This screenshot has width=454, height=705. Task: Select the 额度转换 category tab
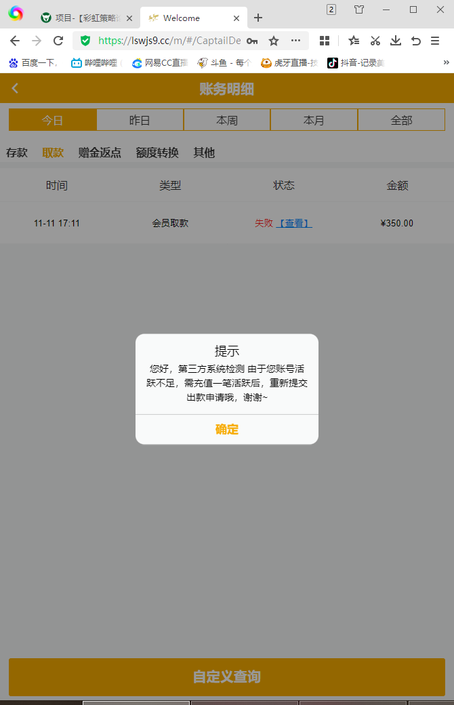pyautogui.click(x=157, y=153)
